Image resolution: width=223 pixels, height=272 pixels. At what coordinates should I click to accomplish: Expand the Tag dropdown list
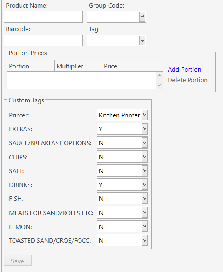pos(116,41)
